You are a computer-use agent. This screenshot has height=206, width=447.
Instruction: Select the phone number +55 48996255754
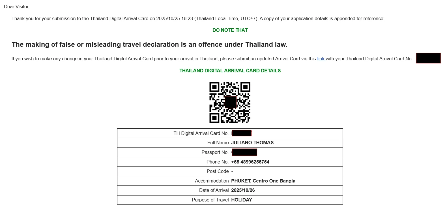pos(250,162)
